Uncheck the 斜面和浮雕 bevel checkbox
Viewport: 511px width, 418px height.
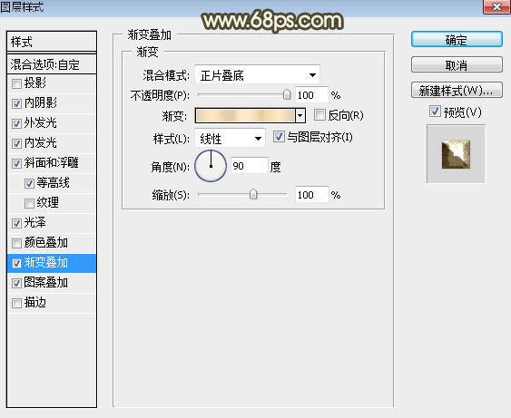click(x=16, y=163)
